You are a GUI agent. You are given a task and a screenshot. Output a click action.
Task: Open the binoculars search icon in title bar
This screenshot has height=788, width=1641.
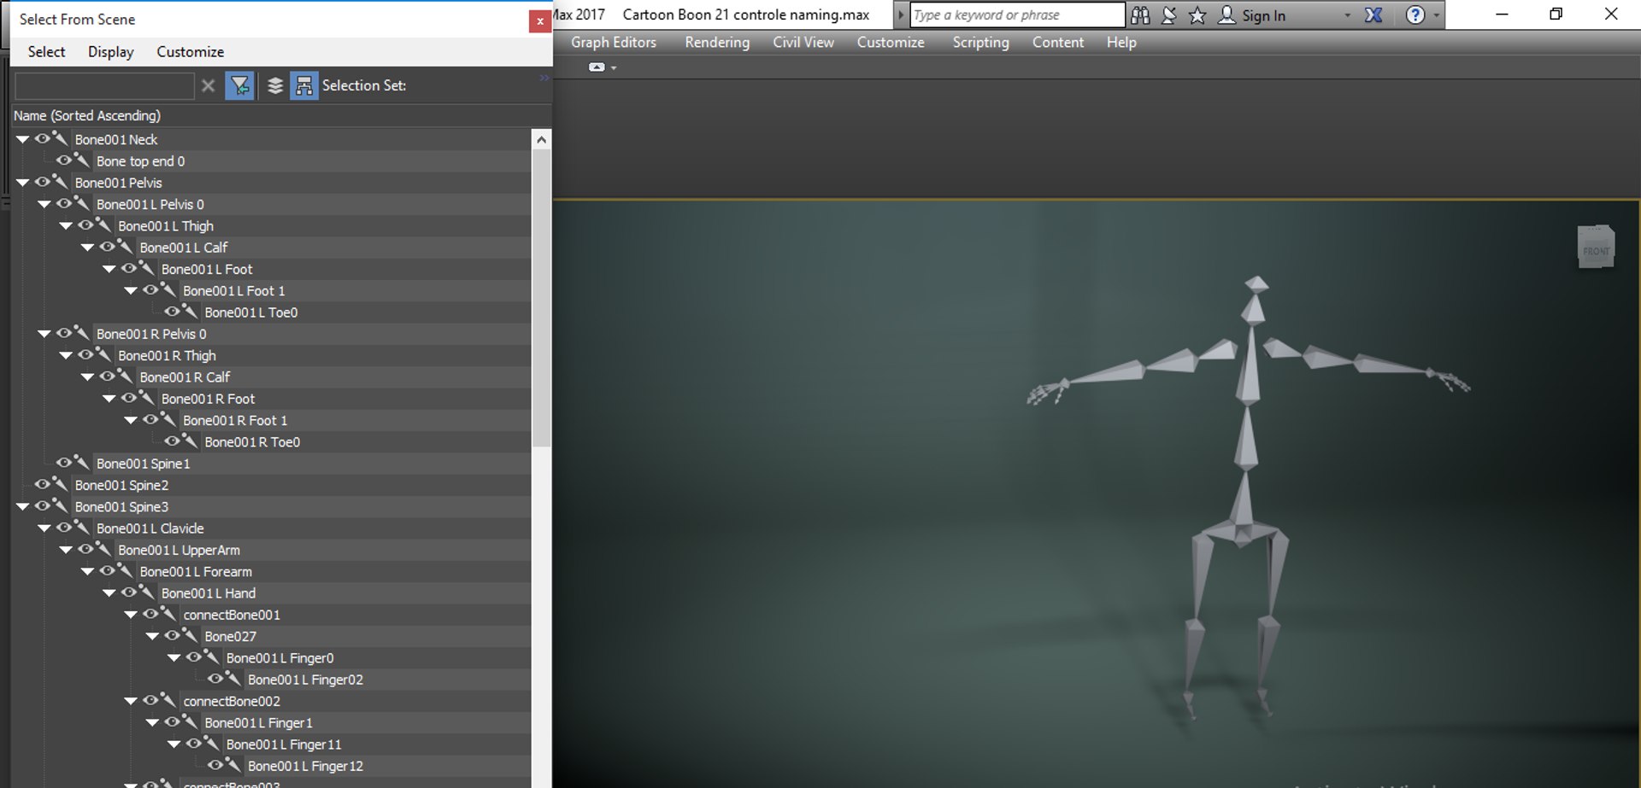tap(1140, 15)
